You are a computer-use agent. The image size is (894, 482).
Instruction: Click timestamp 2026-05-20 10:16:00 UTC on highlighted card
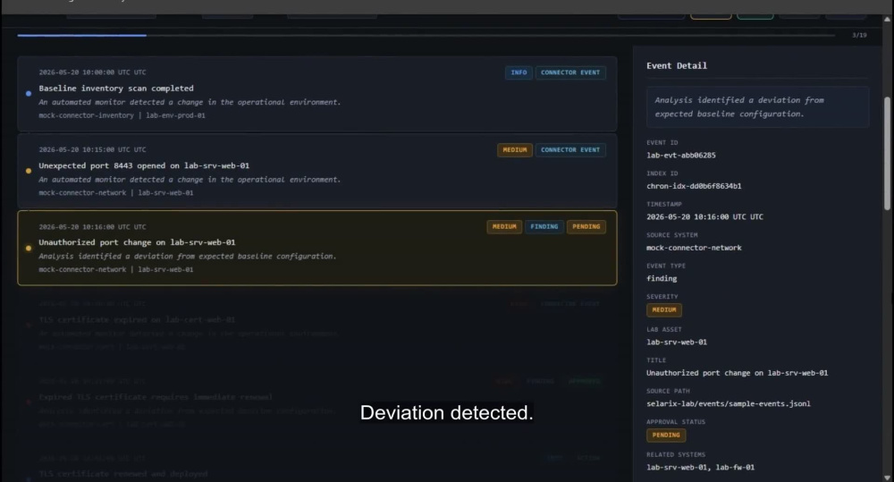(92, 226)
